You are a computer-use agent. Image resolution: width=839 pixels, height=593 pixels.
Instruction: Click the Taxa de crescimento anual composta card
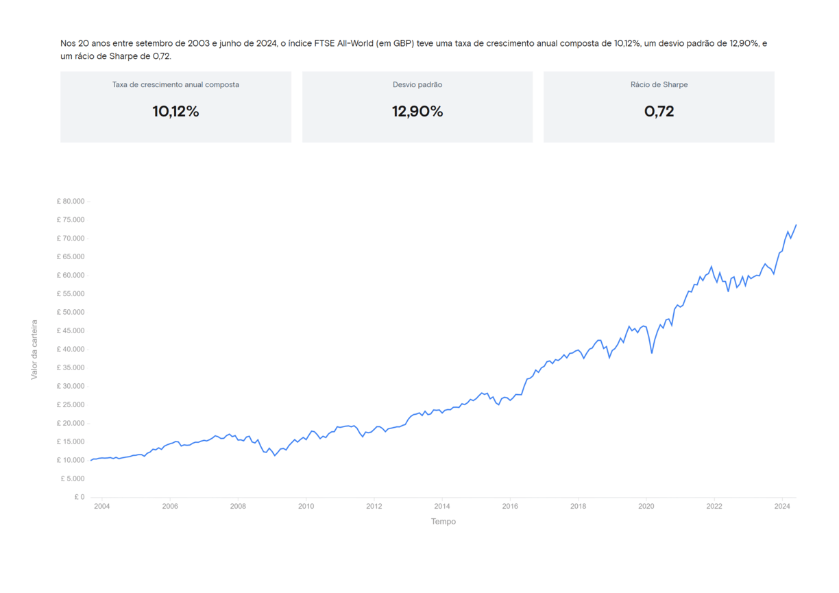pos(175,107)
